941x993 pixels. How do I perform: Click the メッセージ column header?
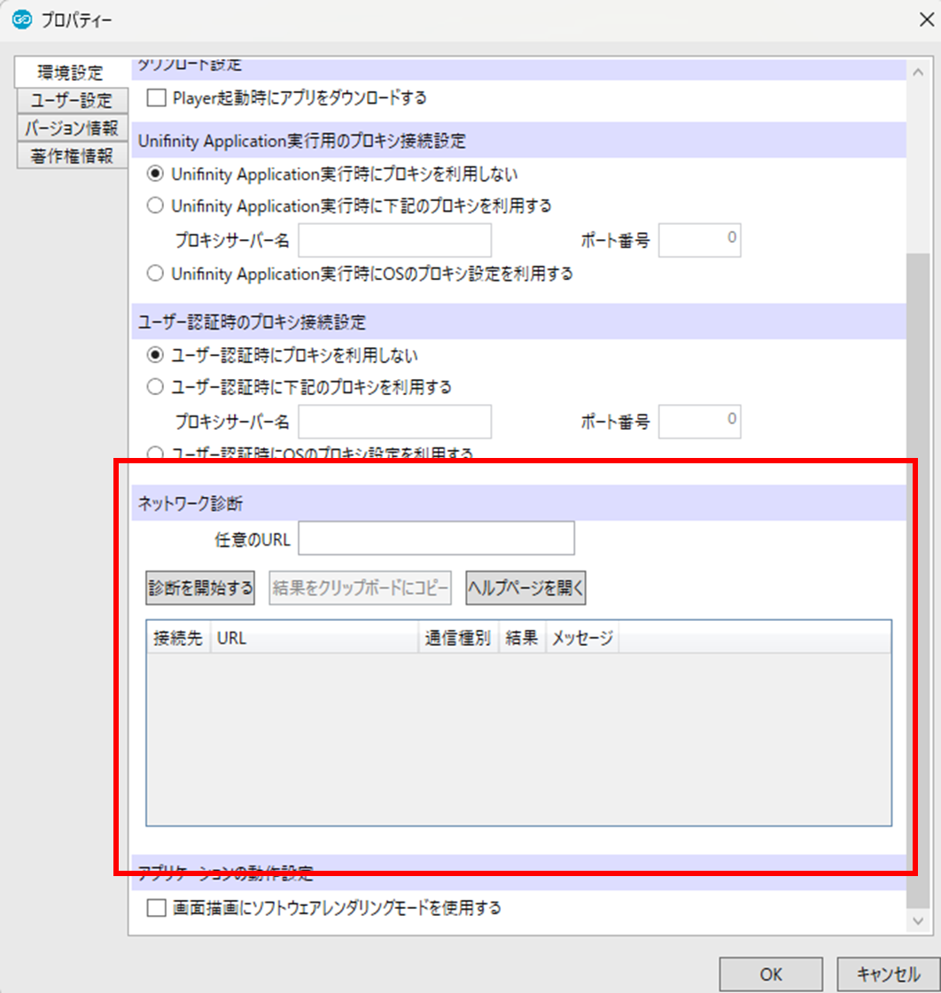(x=581, y=639)
